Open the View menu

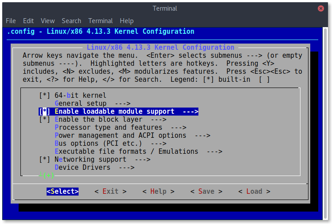point(47,21)
